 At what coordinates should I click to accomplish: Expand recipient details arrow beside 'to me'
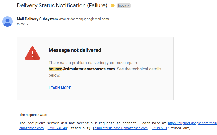28,24
